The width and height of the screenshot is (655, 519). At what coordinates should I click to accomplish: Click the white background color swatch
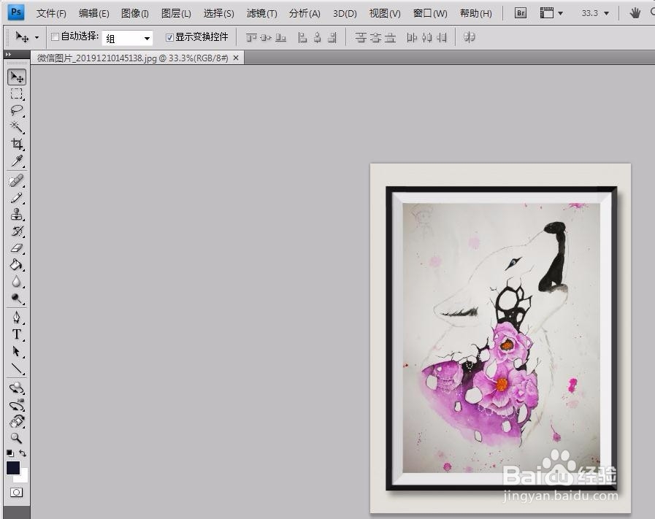point(23,477)
